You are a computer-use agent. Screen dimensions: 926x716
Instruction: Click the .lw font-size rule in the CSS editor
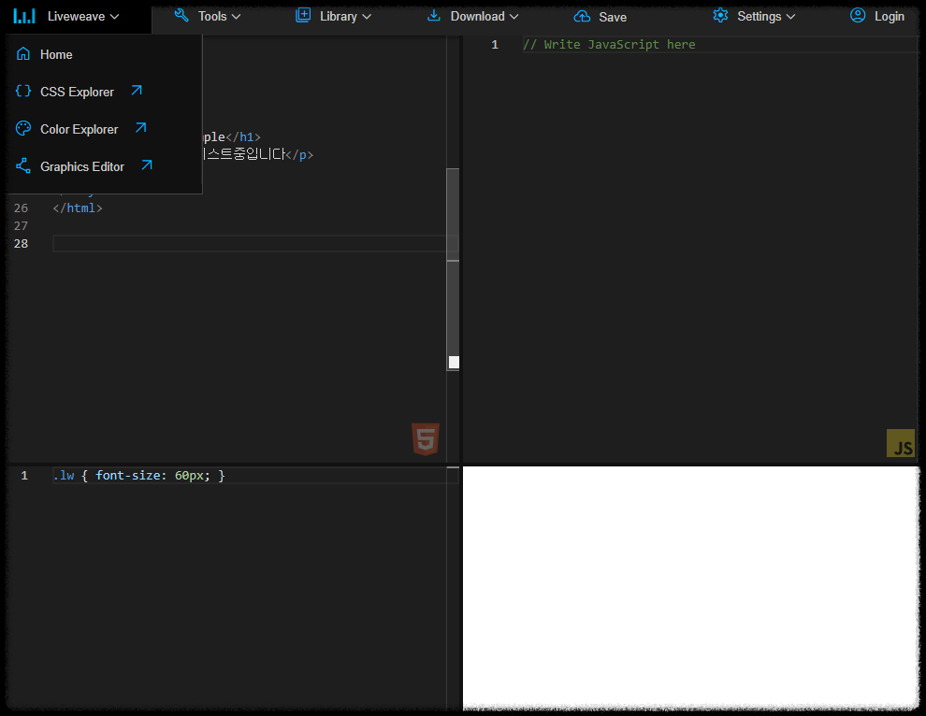[x=140, y=475]
